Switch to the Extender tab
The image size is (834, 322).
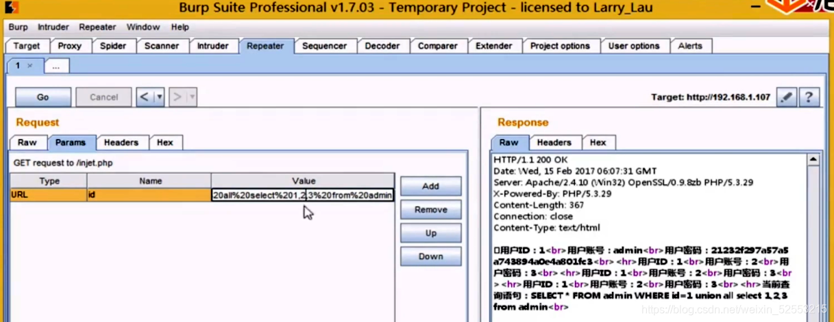point(494,46)
